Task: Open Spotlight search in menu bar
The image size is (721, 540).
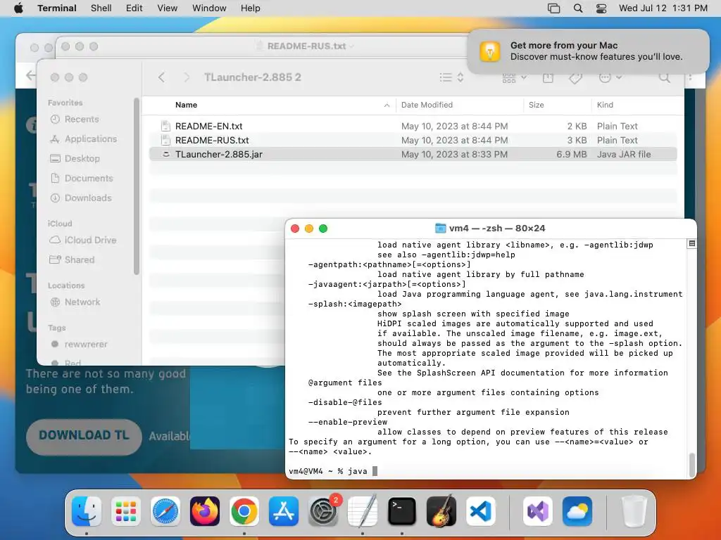Action: point(578,8)
